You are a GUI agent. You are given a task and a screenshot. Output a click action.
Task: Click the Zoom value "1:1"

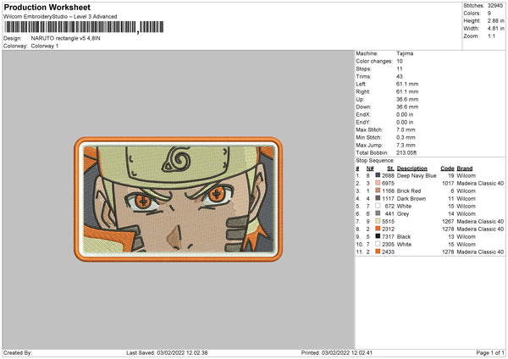tap(491, 36)
